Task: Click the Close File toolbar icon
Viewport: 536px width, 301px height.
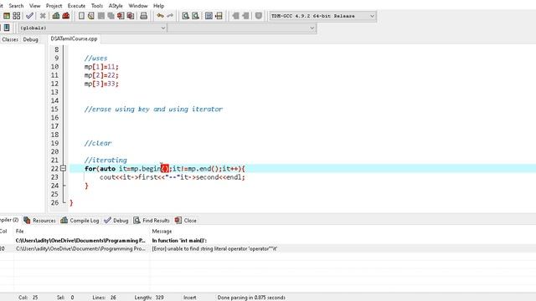Action: click(121, 16)
